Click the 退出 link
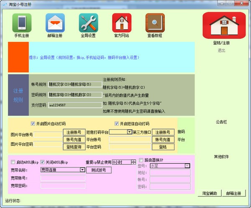 (x=221, y=51)
